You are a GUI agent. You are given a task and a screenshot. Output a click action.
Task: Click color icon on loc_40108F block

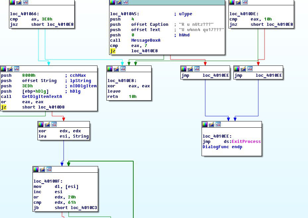pyautogui.click(x=36, y=169)
